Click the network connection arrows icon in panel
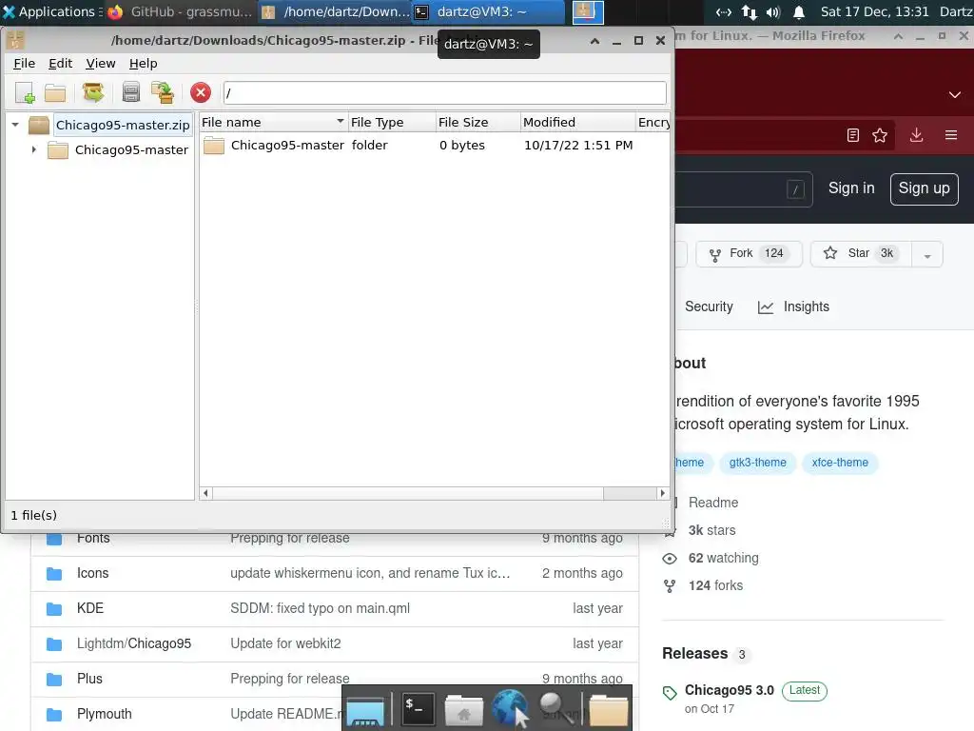This screenshot has width=974, height=731. point(750,11)
